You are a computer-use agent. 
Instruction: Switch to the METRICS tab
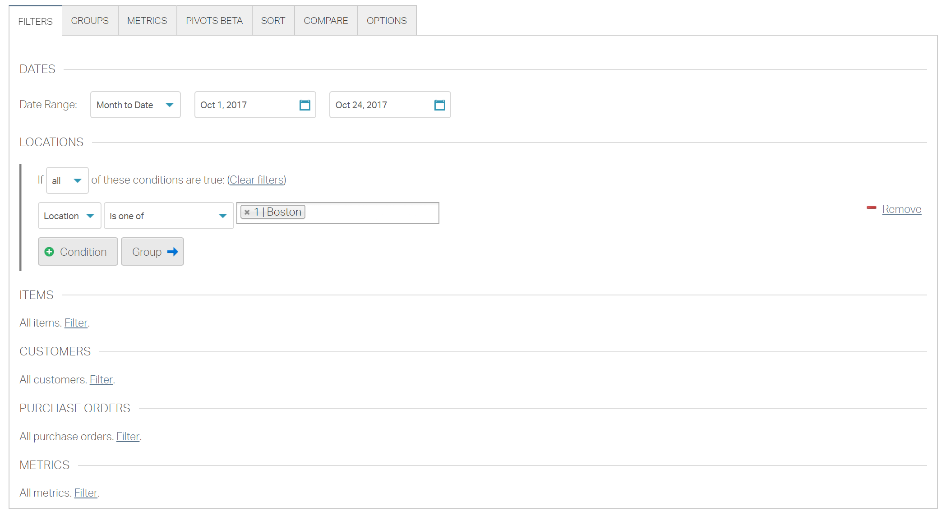point(147,20)
